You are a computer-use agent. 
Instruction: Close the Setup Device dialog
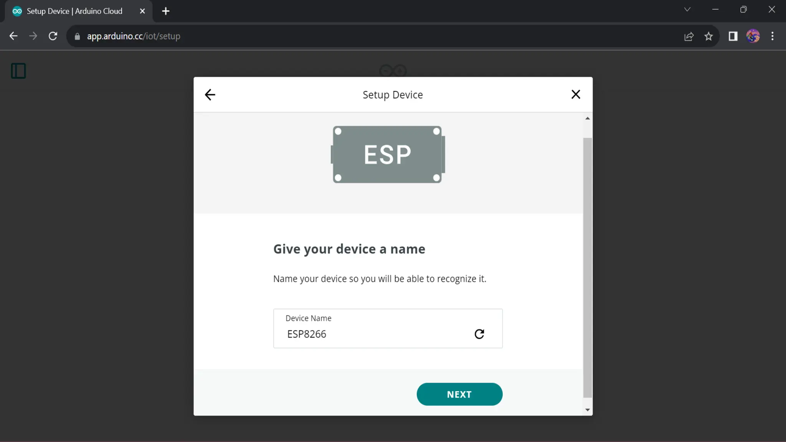[x=575, y=94]
